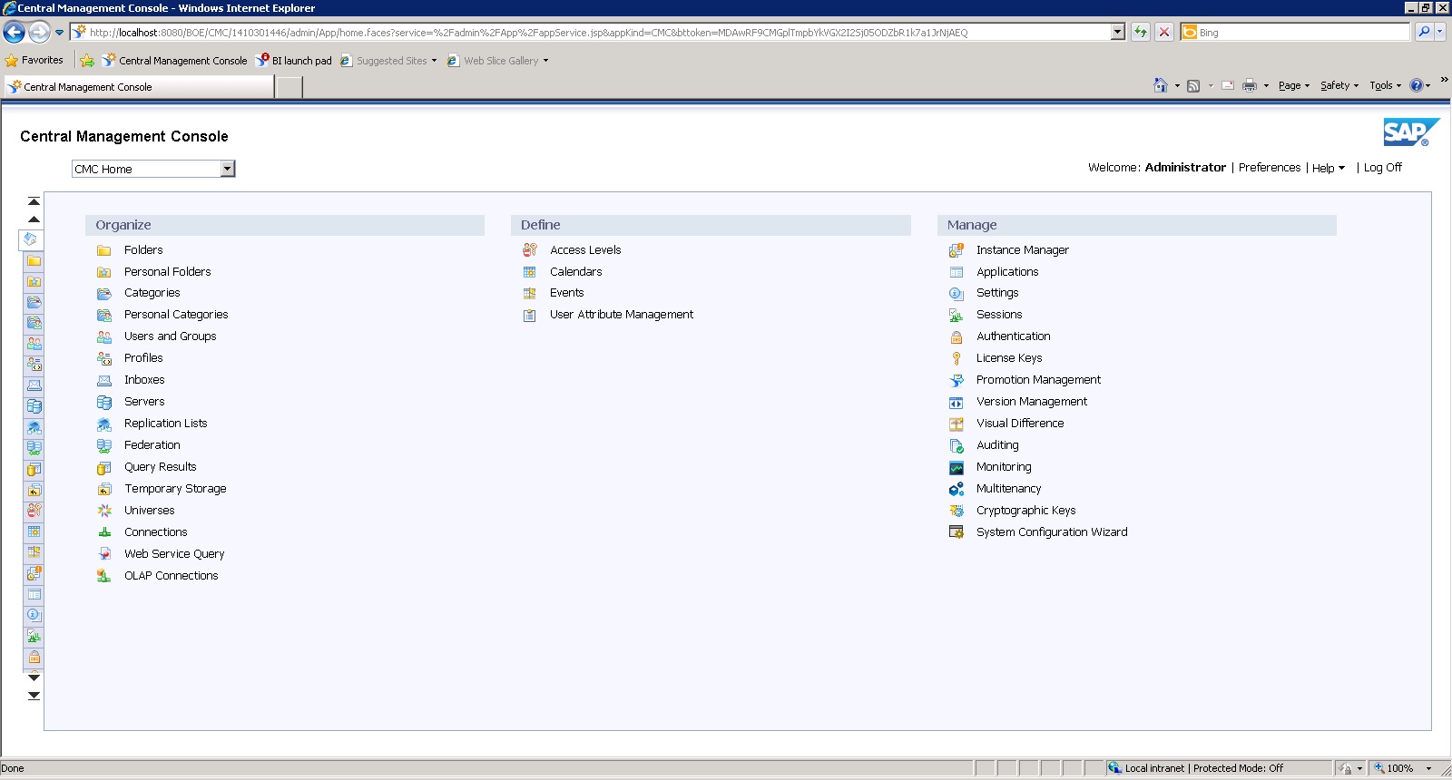This screenshot has height=780, width=1452.
Task: Click the Promotion Management icon
Action: (956, 380)
